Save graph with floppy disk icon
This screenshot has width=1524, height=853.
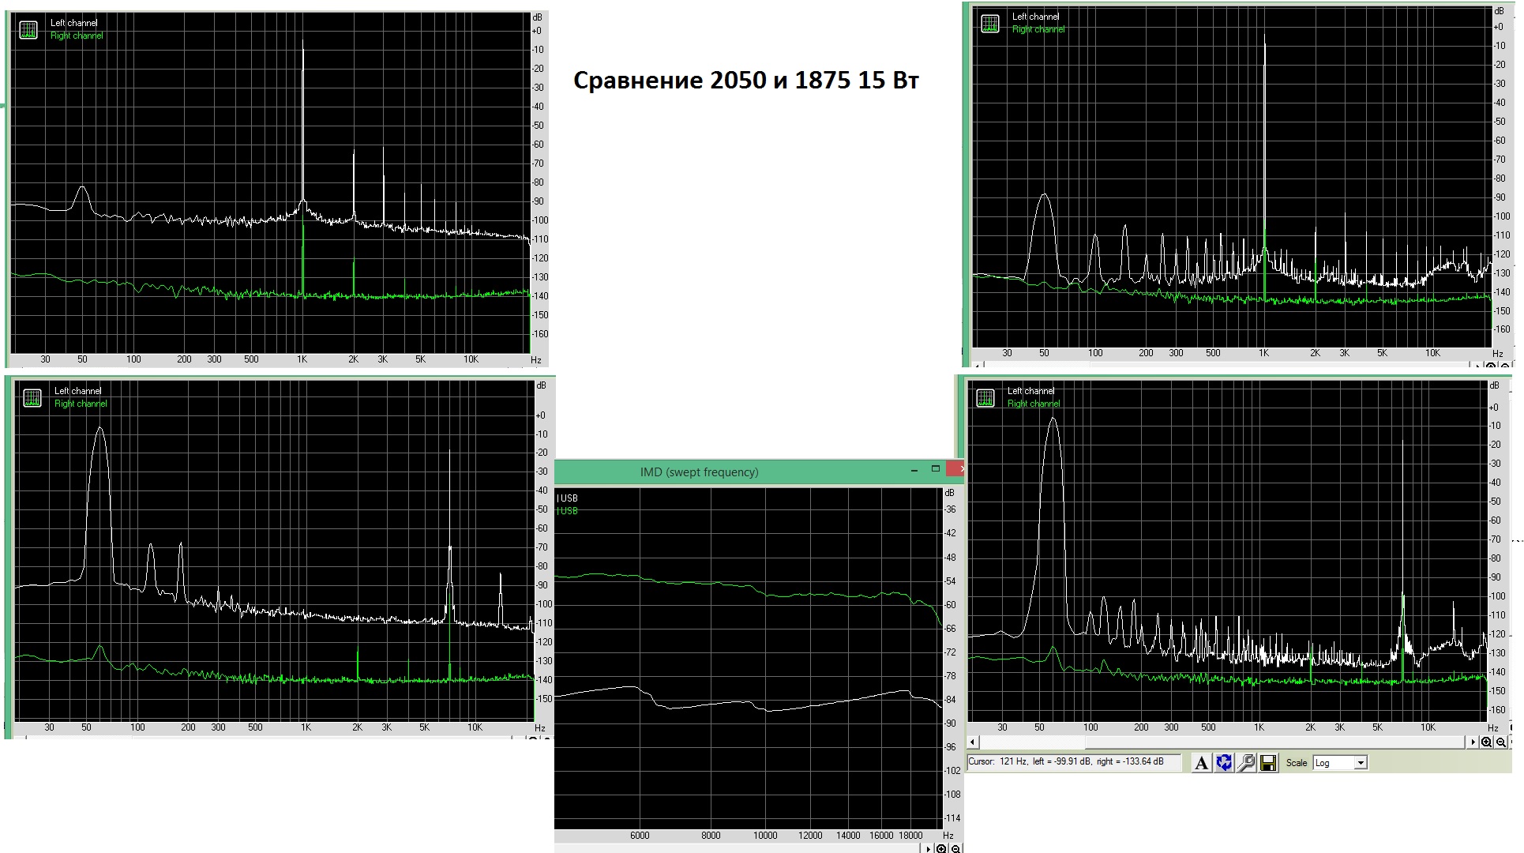coord(1268,763)
